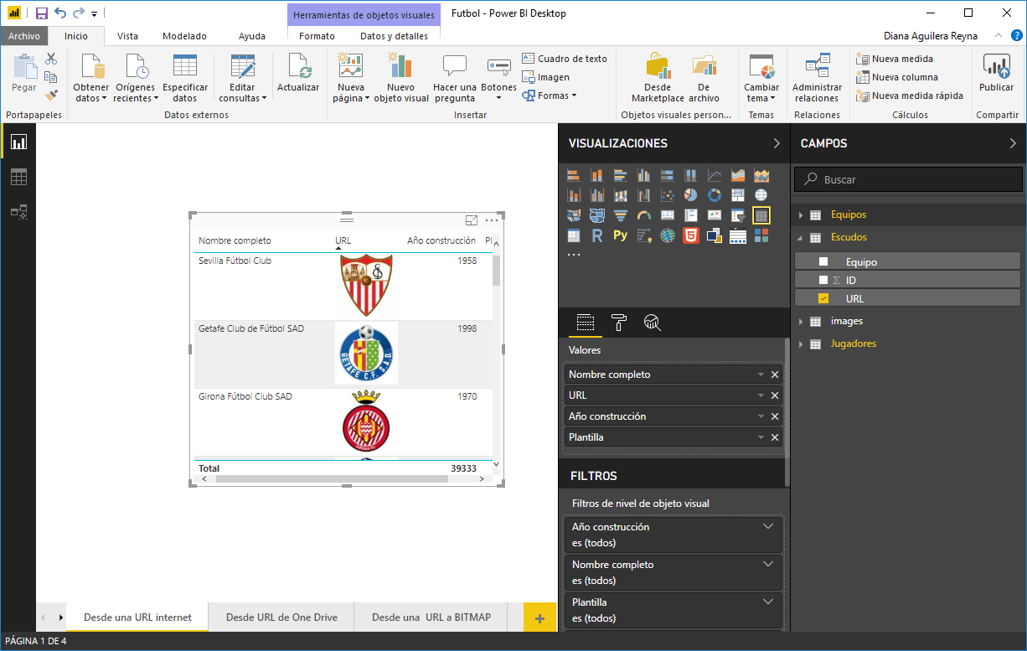The height and width of the screenshot is (651, 1027).
Task: Check the Equipo field checkbox
Action: pos(823,262)
